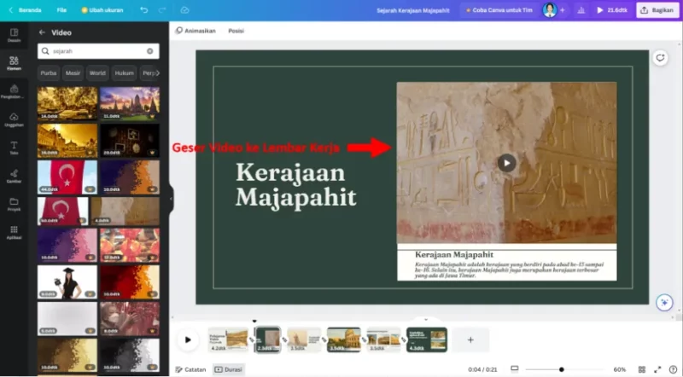The width and height of the screenshot is (683, 377).
Task: Click the document title Sejarah Kerajaan Majapahit
Action: (x=412, y=10)
